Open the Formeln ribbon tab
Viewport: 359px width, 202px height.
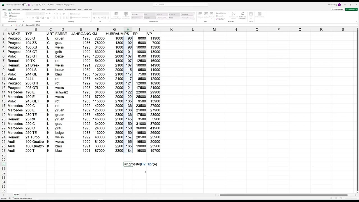click(36, 9)
